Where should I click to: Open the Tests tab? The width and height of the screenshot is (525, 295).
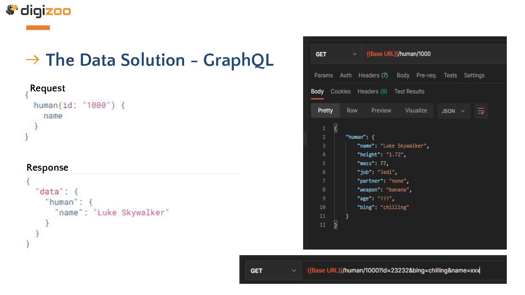point(450,75)
